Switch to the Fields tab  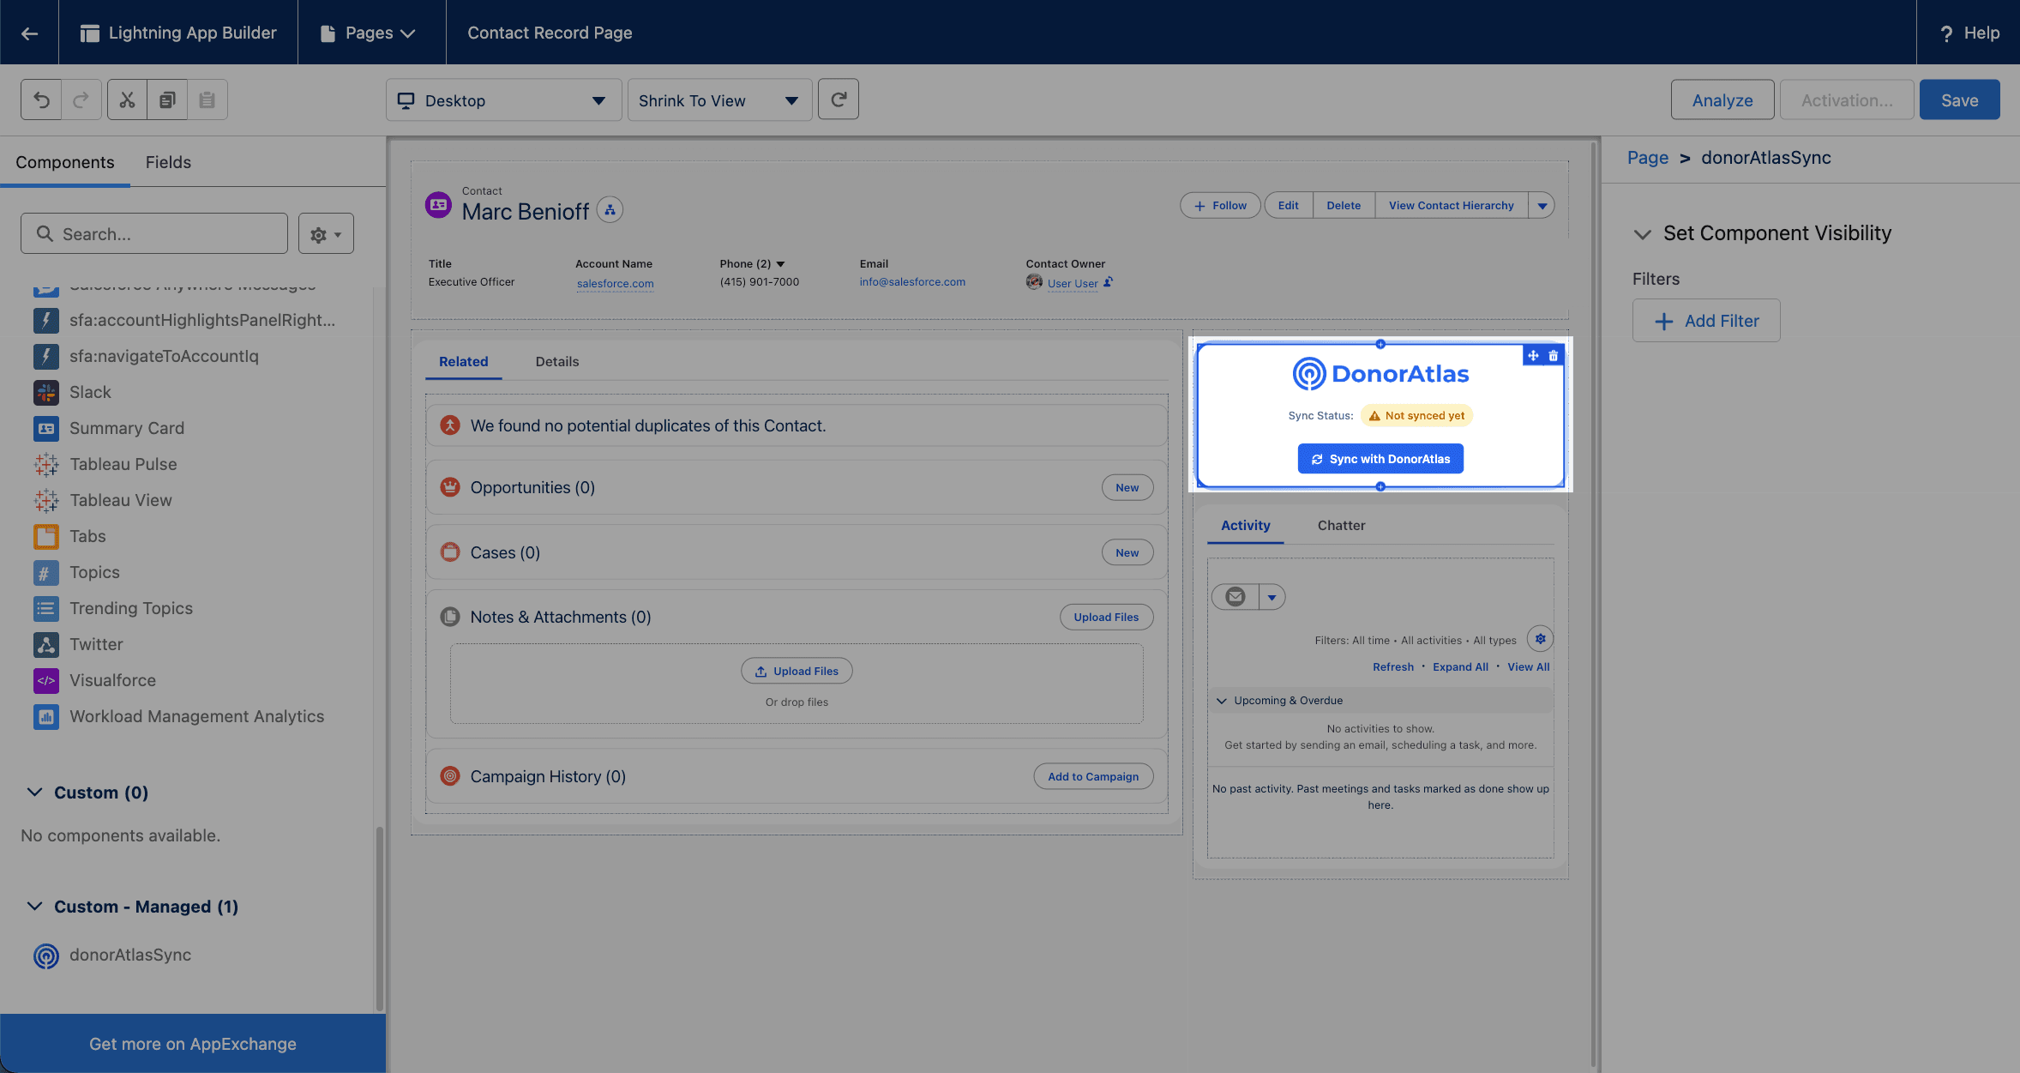point(168,161)
